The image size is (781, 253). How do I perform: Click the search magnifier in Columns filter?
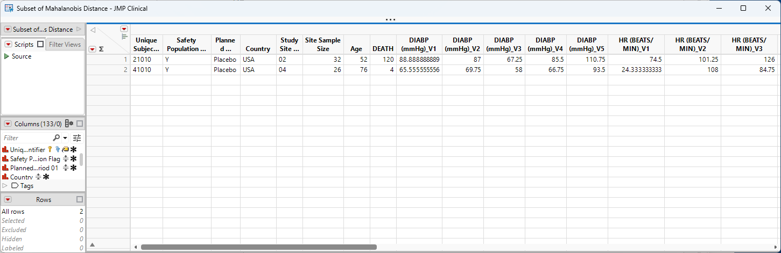[57, 138]
